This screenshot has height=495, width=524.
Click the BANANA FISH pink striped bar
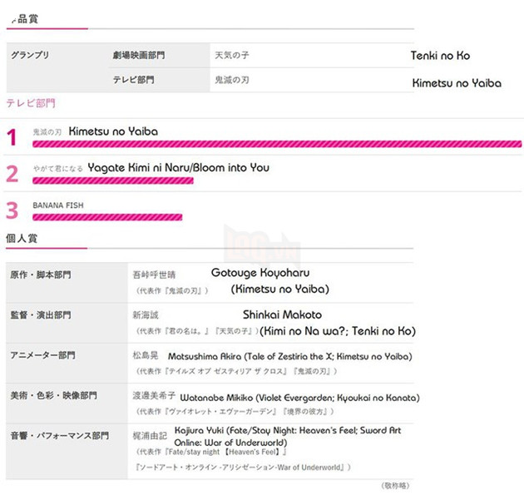(x=107, y=217)
